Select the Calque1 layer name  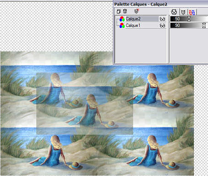click(x=133, y=26)
